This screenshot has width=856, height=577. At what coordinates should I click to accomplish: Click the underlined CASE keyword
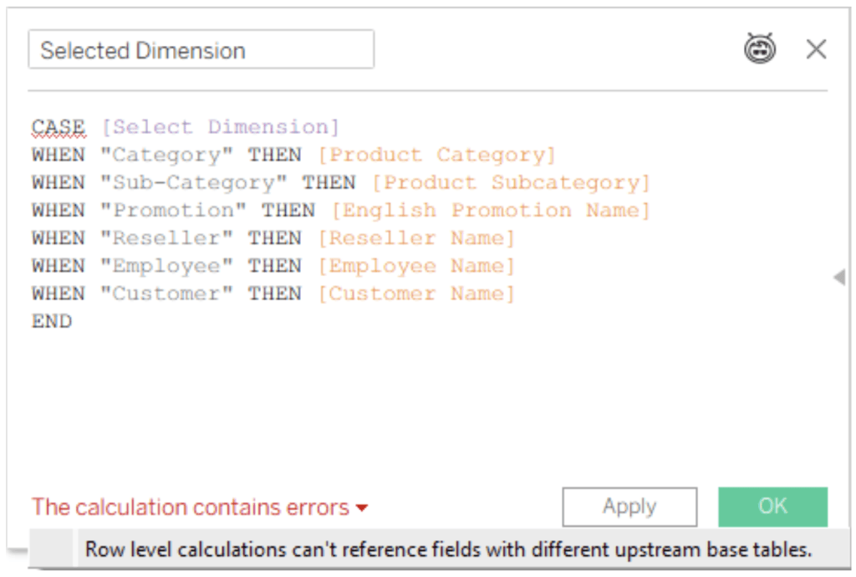pyautogui.click(x=58, y=127)
